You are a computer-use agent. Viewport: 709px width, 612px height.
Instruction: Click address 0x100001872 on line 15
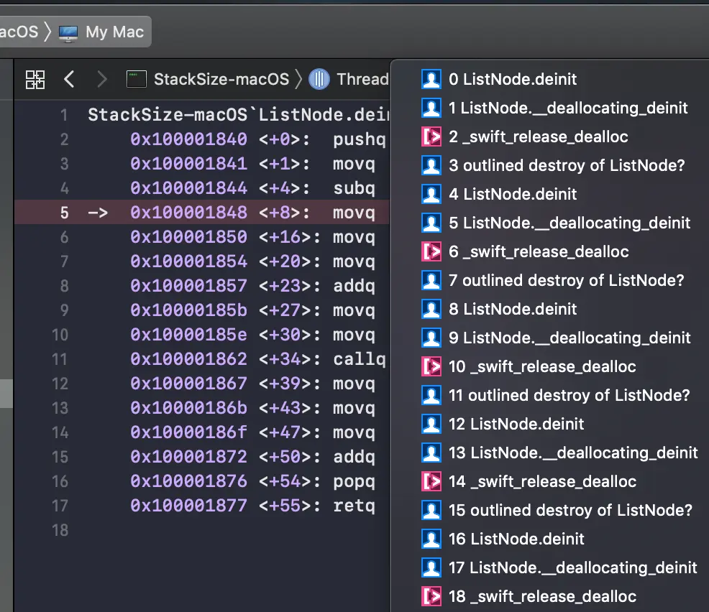(x=189, y=457)
